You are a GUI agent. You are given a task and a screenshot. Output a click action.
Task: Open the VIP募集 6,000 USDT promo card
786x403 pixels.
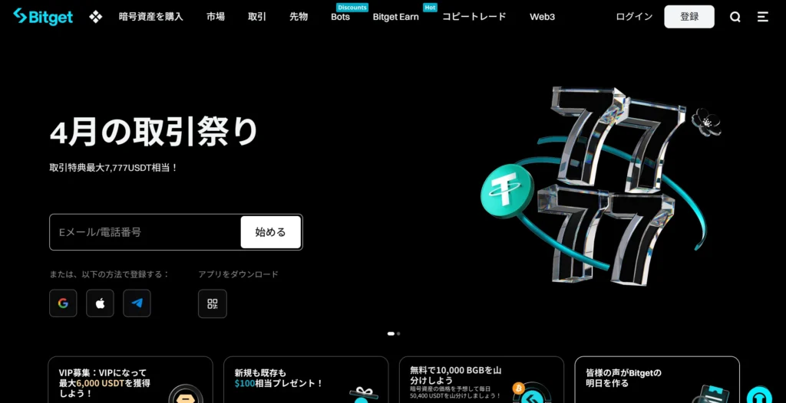(x=130, y=380)
